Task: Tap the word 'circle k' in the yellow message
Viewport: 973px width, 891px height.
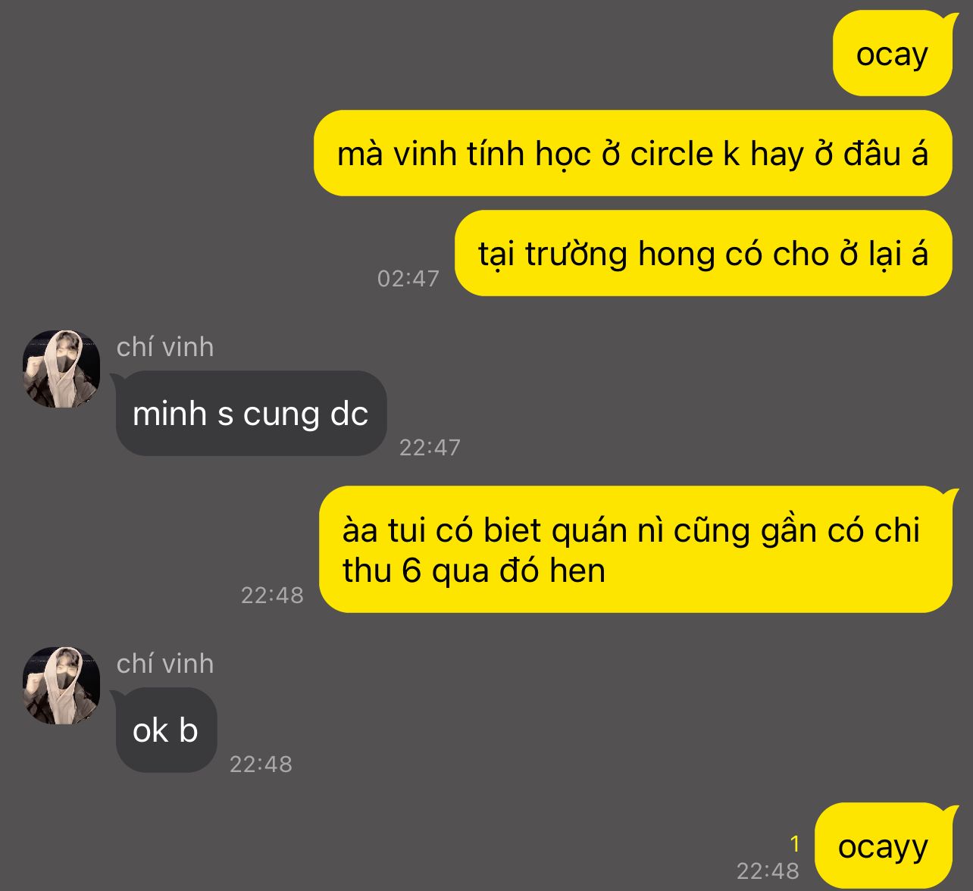Action: pyautogui.click(x=685, y=154)
